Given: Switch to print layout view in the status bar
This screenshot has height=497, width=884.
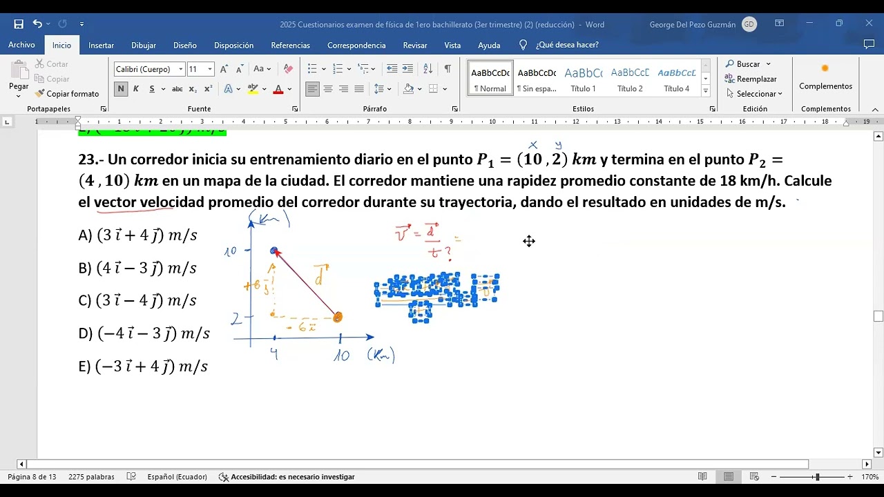Looking at the screenshot, I should [729, 477].
